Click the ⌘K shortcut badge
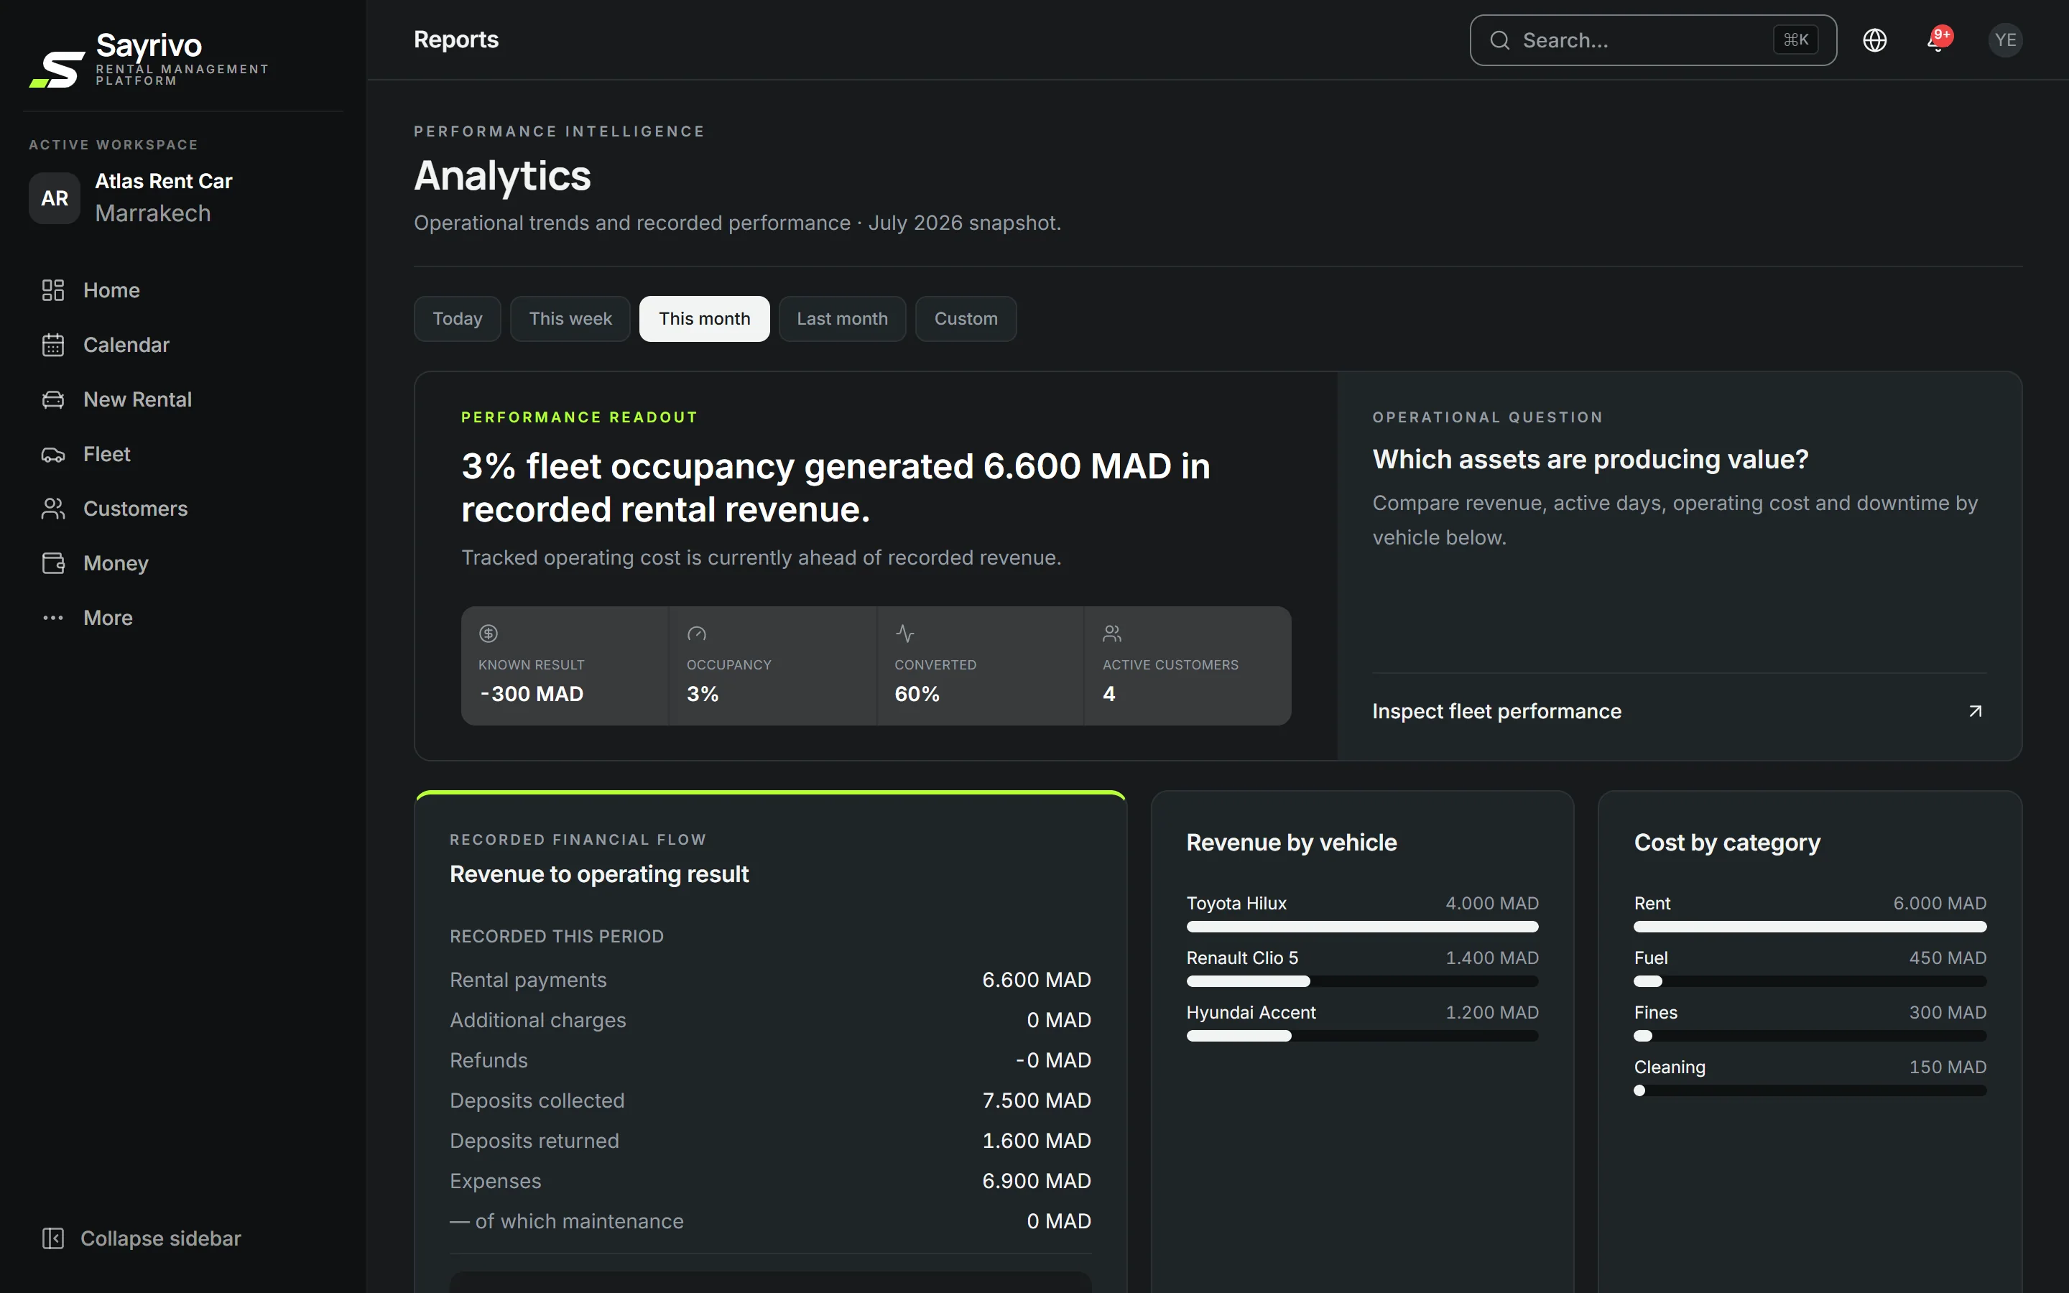The width and height of the screenshot is (2069, 1293). coord(1795,40)
